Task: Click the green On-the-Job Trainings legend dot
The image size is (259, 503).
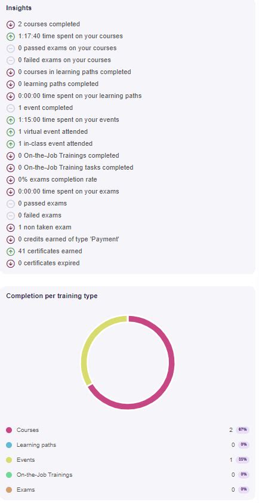Action: coord(9,475)
